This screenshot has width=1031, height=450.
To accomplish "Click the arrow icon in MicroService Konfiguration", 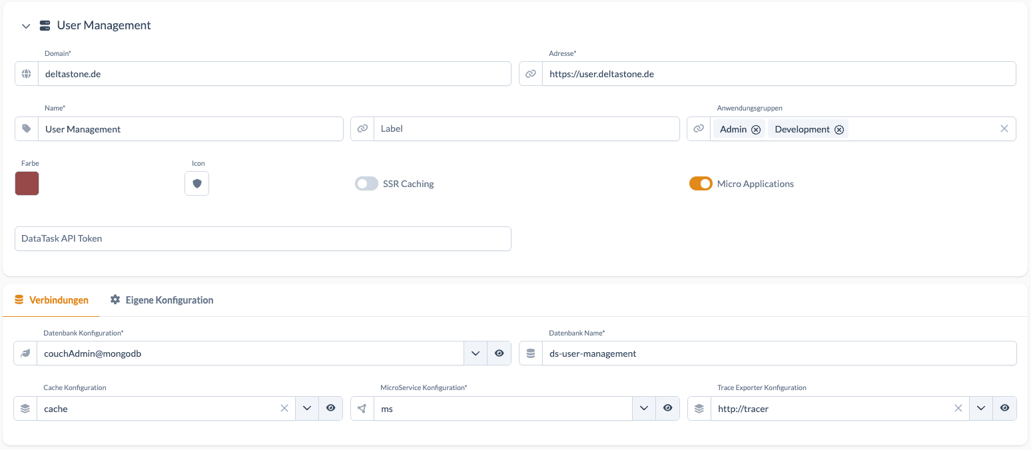I will [x=362, y=409].
